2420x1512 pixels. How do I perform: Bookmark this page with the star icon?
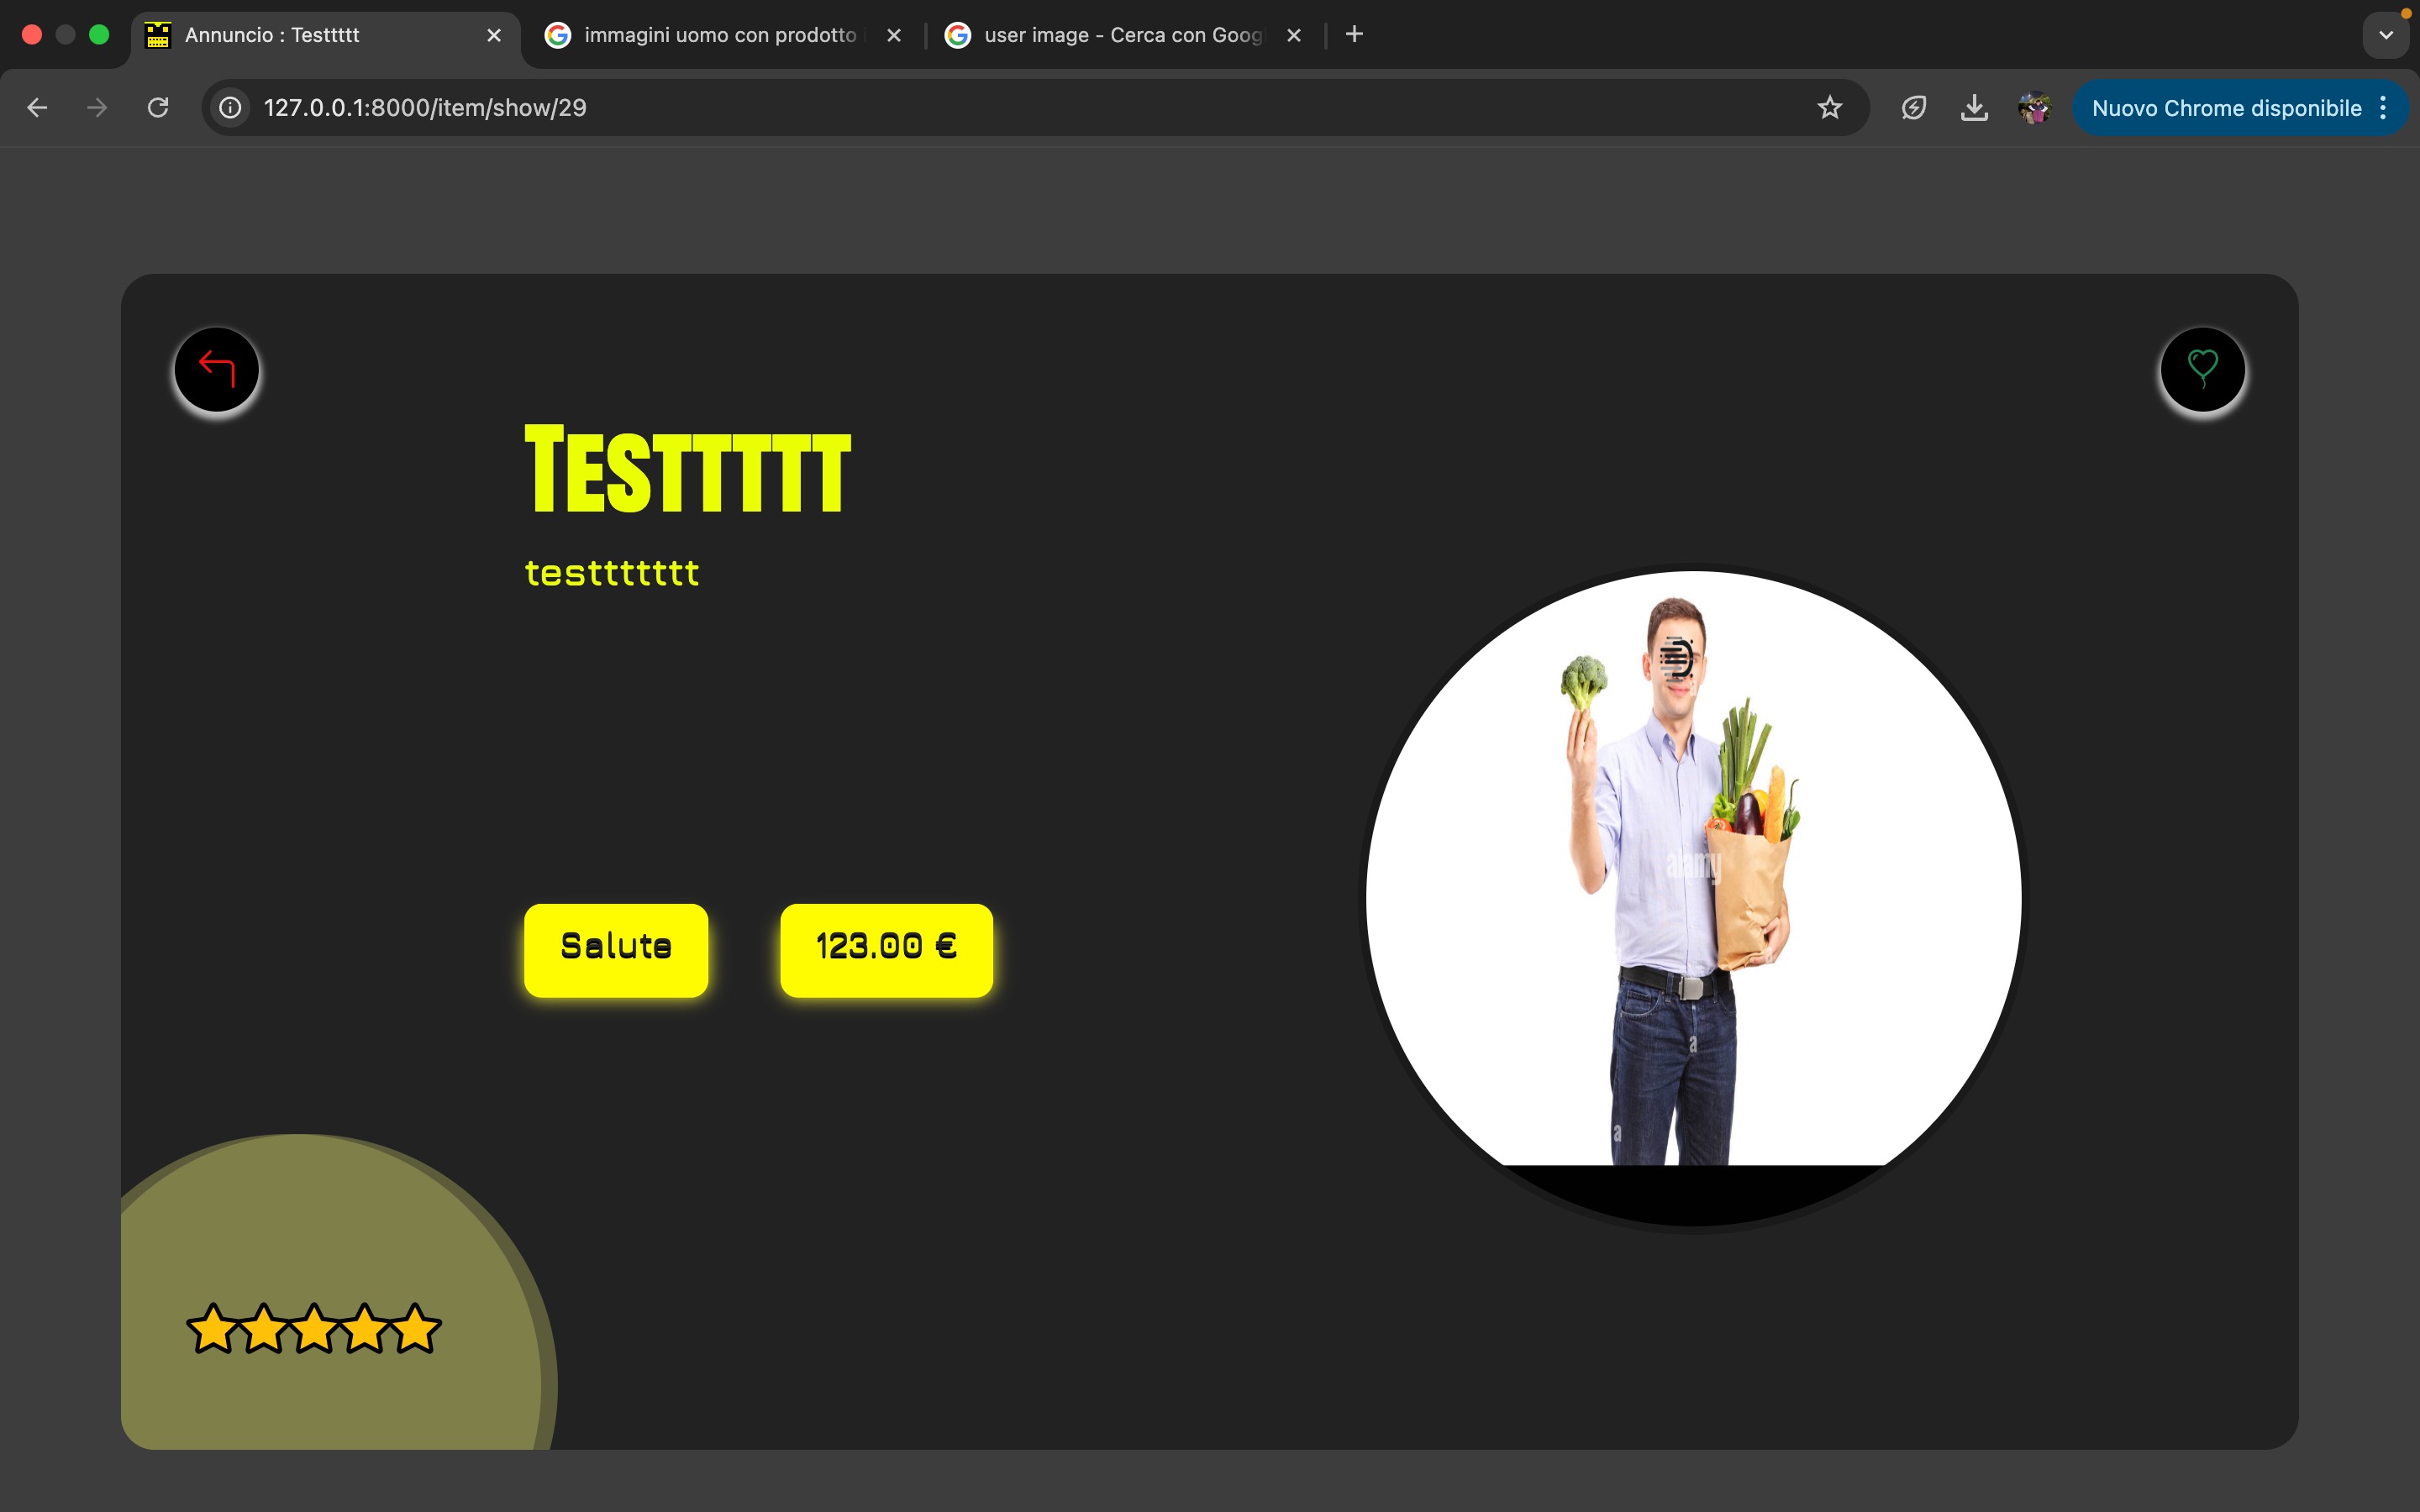click(1829, 108)
